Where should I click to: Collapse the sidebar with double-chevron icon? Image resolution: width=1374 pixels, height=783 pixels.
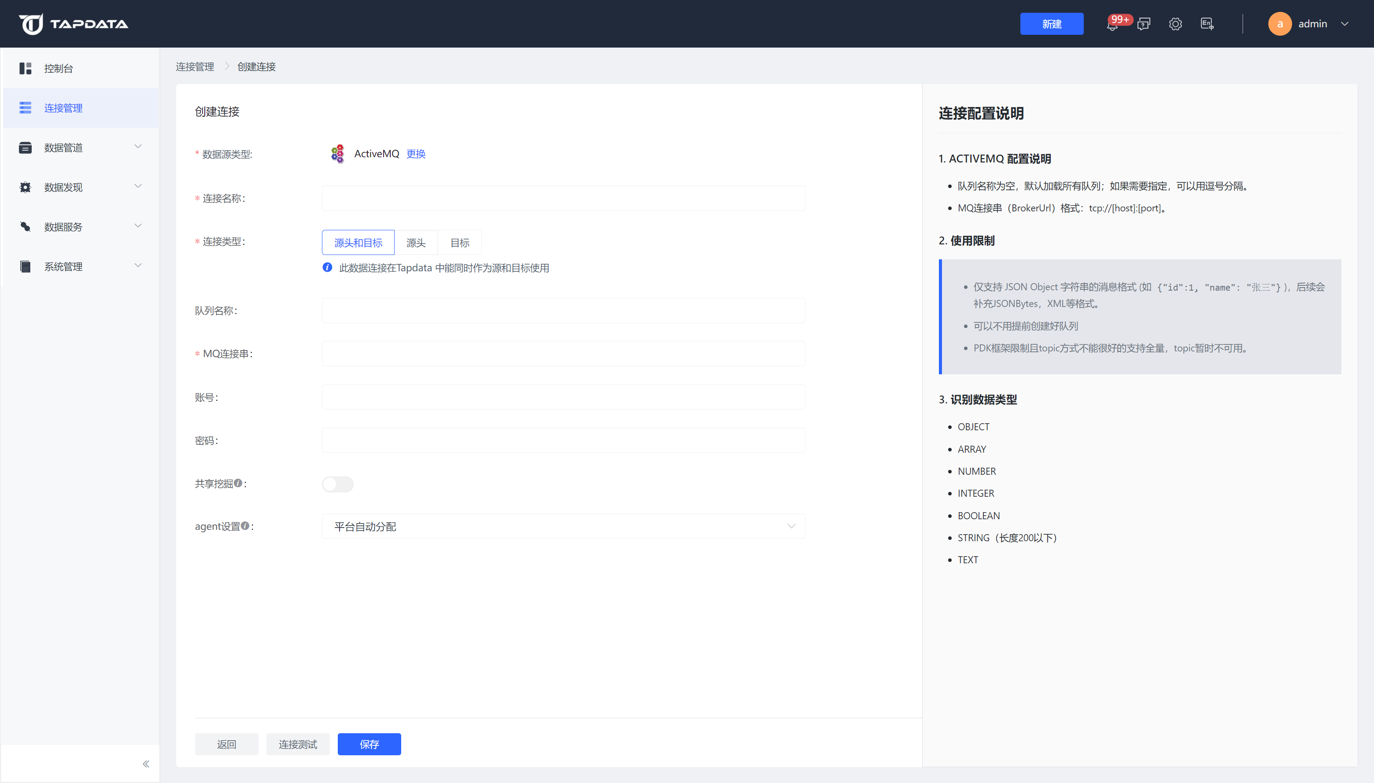tap(146, 764)
